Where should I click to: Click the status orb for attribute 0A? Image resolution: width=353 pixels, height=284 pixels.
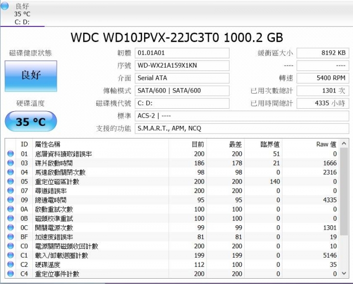point(10,209)
